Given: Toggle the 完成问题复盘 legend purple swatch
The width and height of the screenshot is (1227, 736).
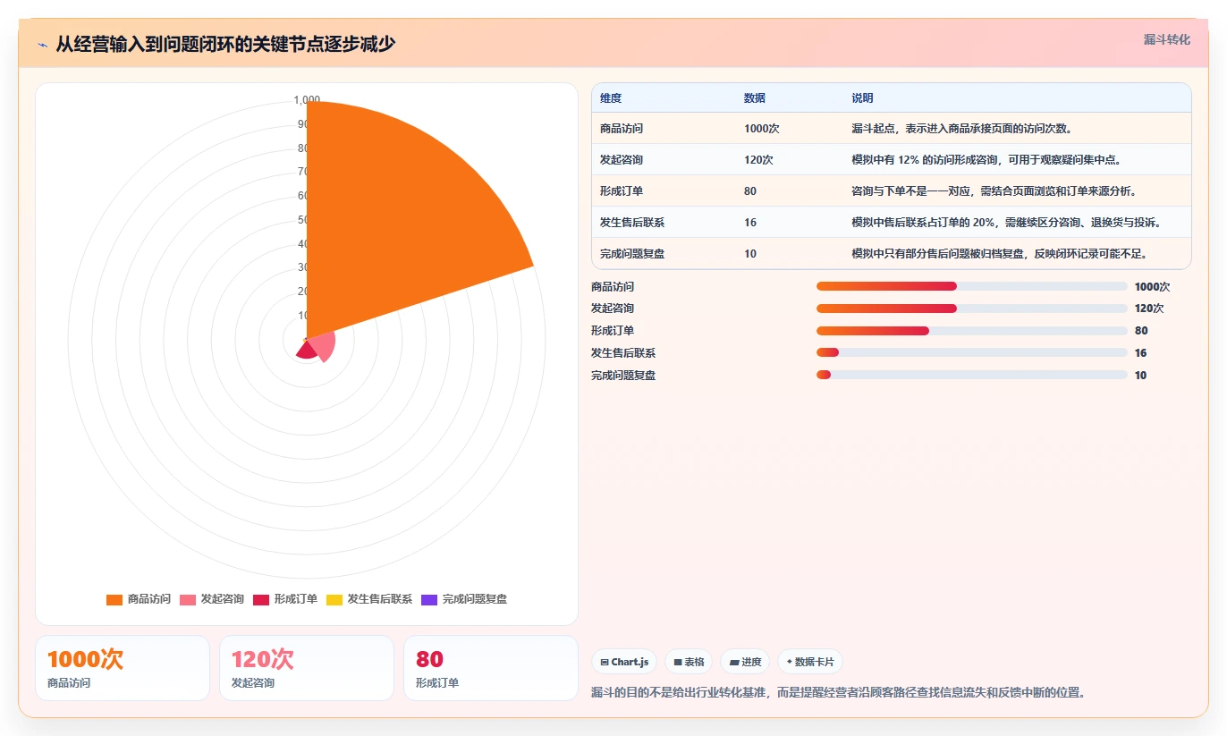Looking at the screenshot, I should tap(428, 599).
